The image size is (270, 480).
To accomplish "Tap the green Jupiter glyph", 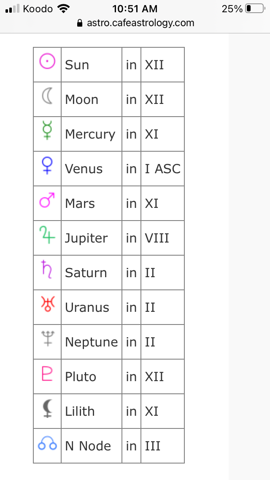I will coord(47,235).
